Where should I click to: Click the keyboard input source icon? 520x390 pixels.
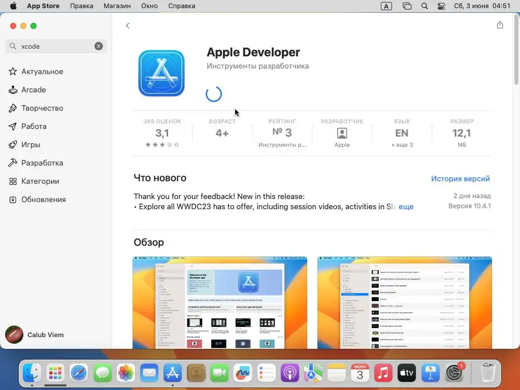point(386,6)
